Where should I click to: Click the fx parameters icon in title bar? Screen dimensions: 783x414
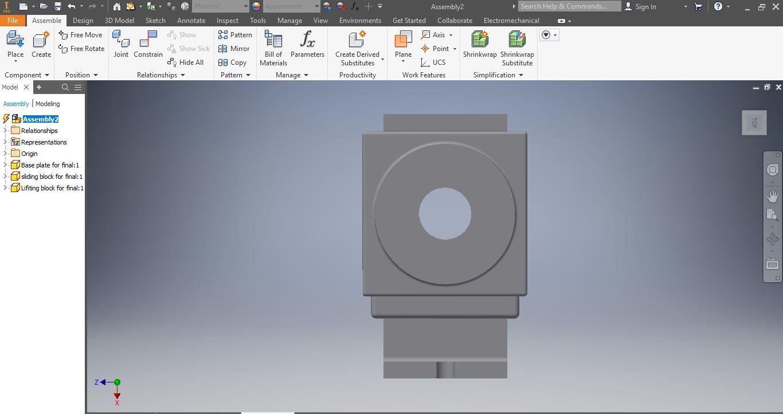pos(355,6)
